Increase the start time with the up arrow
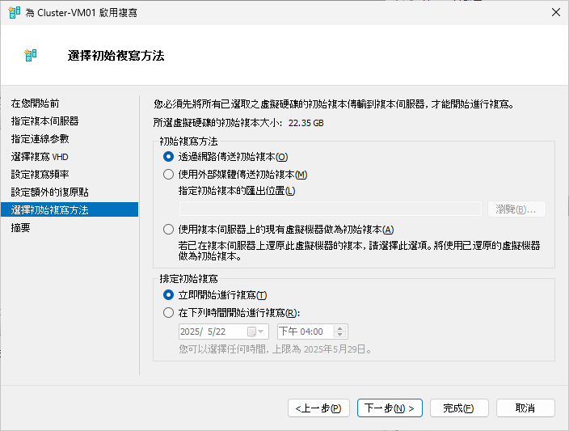This screenshot has width=569, height=431. click(x=339, y=327)
